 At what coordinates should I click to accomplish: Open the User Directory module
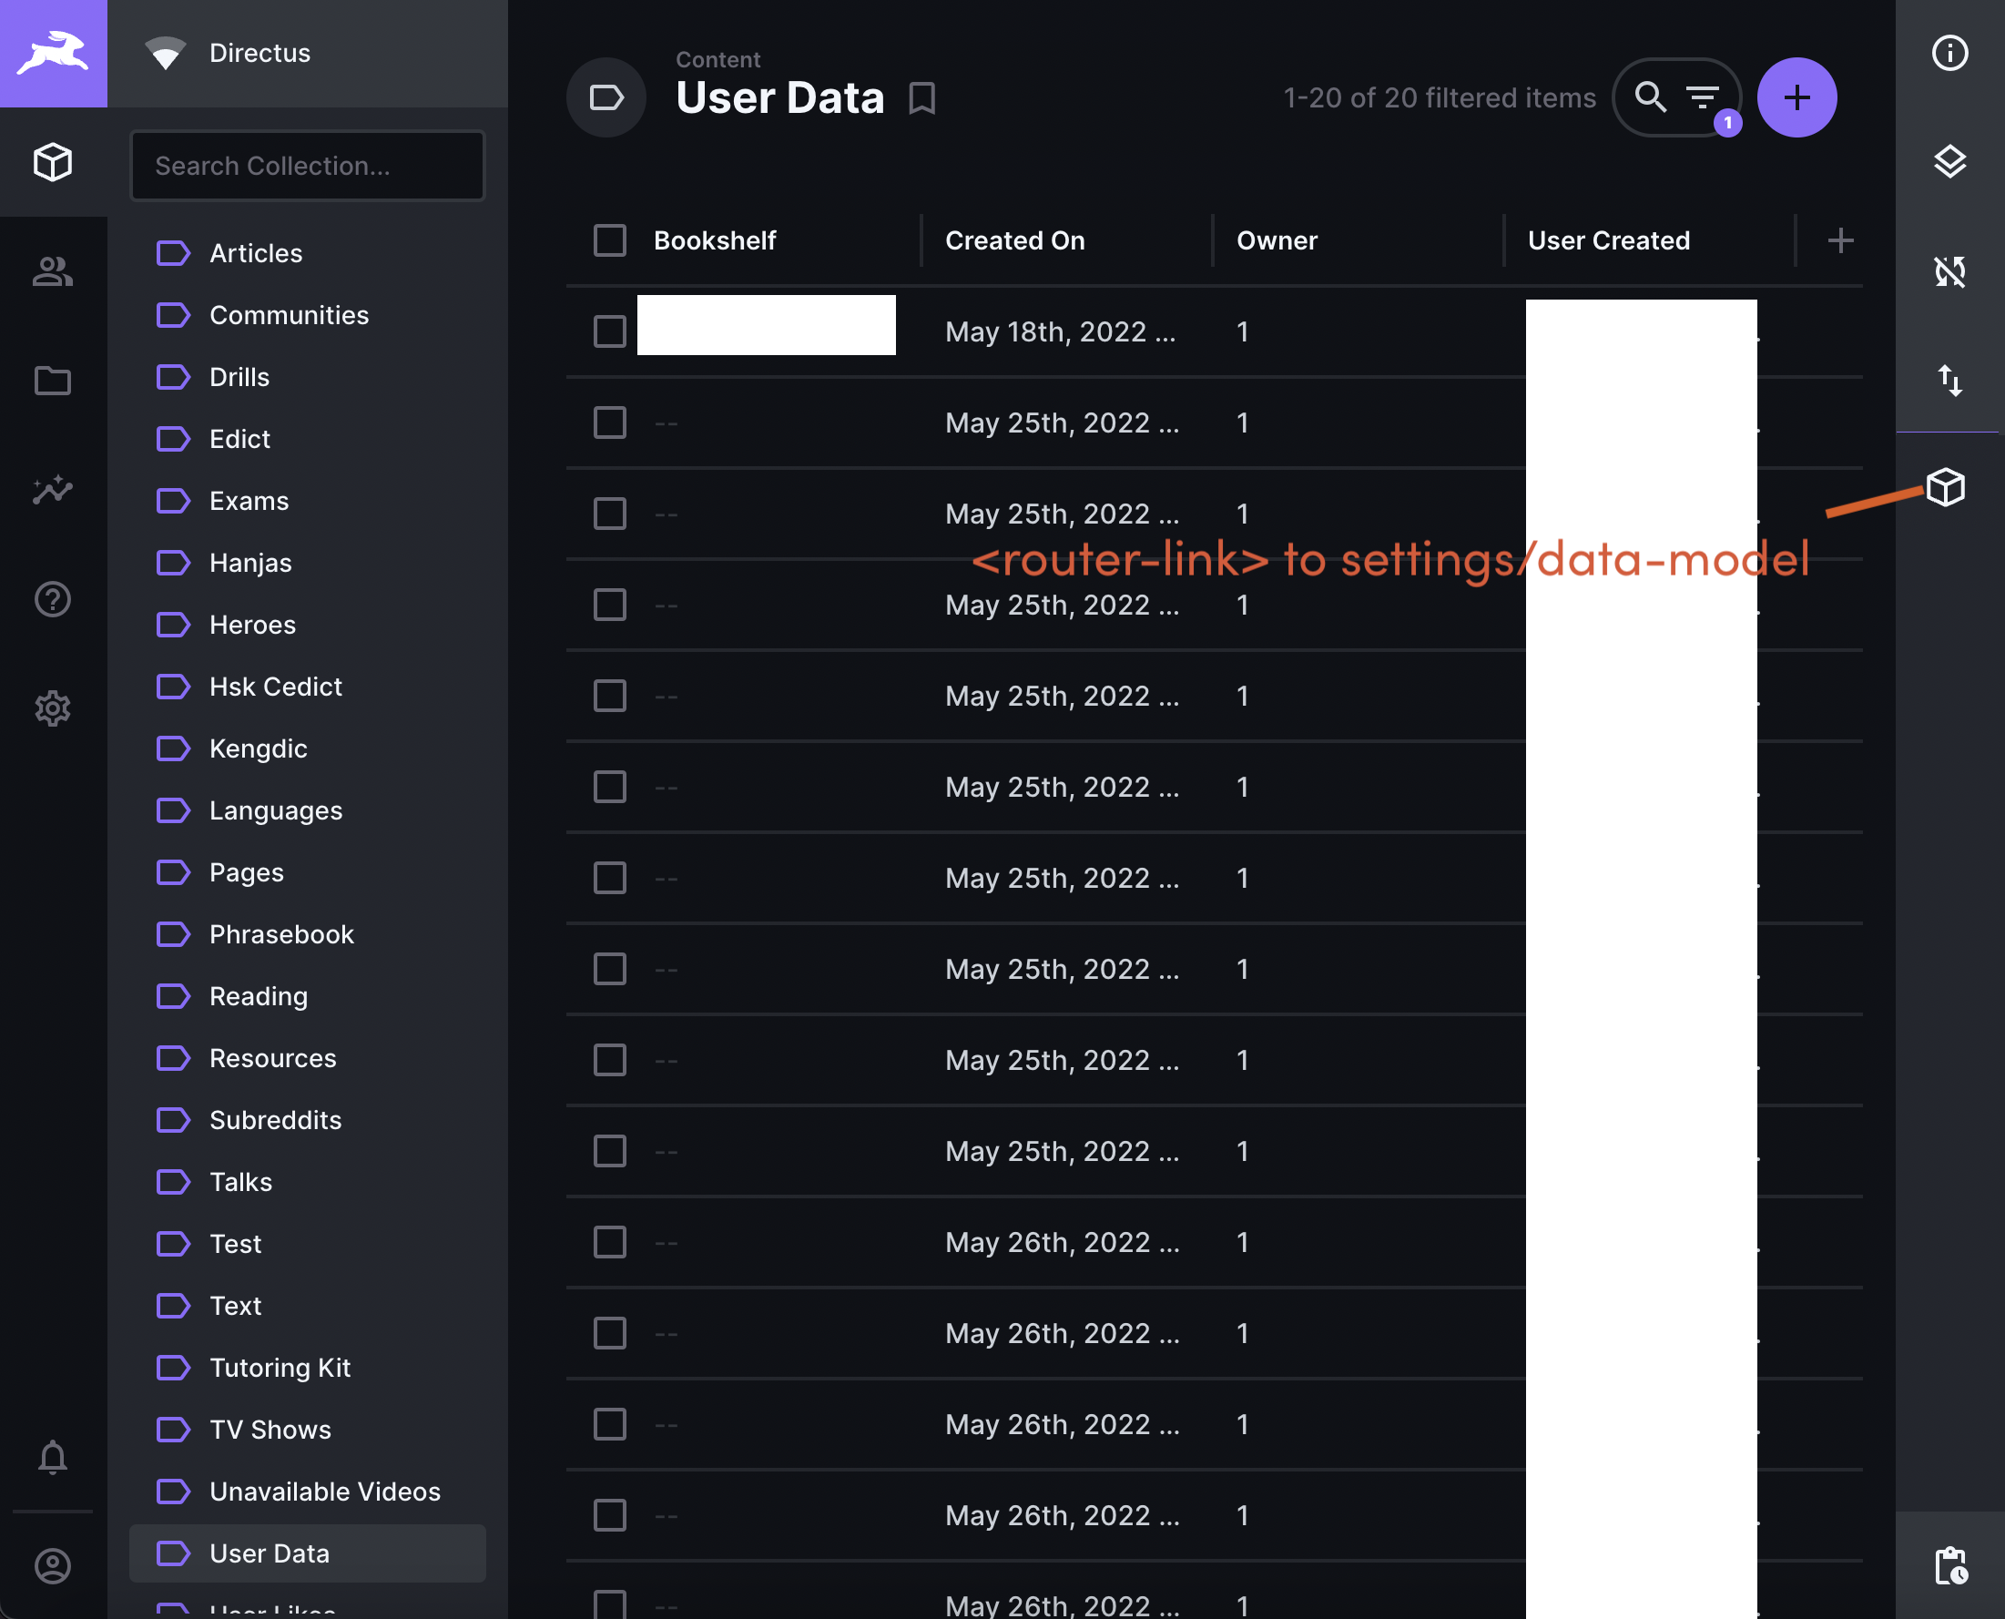click(53, 271)
